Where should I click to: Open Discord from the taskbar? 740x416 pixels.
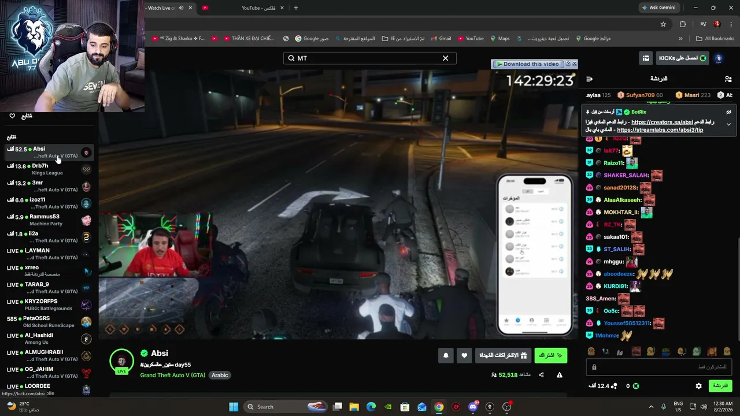[x=473, y=407]
